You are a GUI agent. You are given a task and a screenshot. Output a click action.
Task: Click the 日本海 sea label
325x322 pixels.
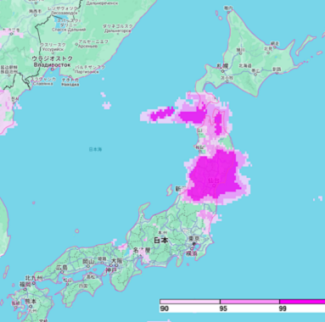click(x=95, y=149)
